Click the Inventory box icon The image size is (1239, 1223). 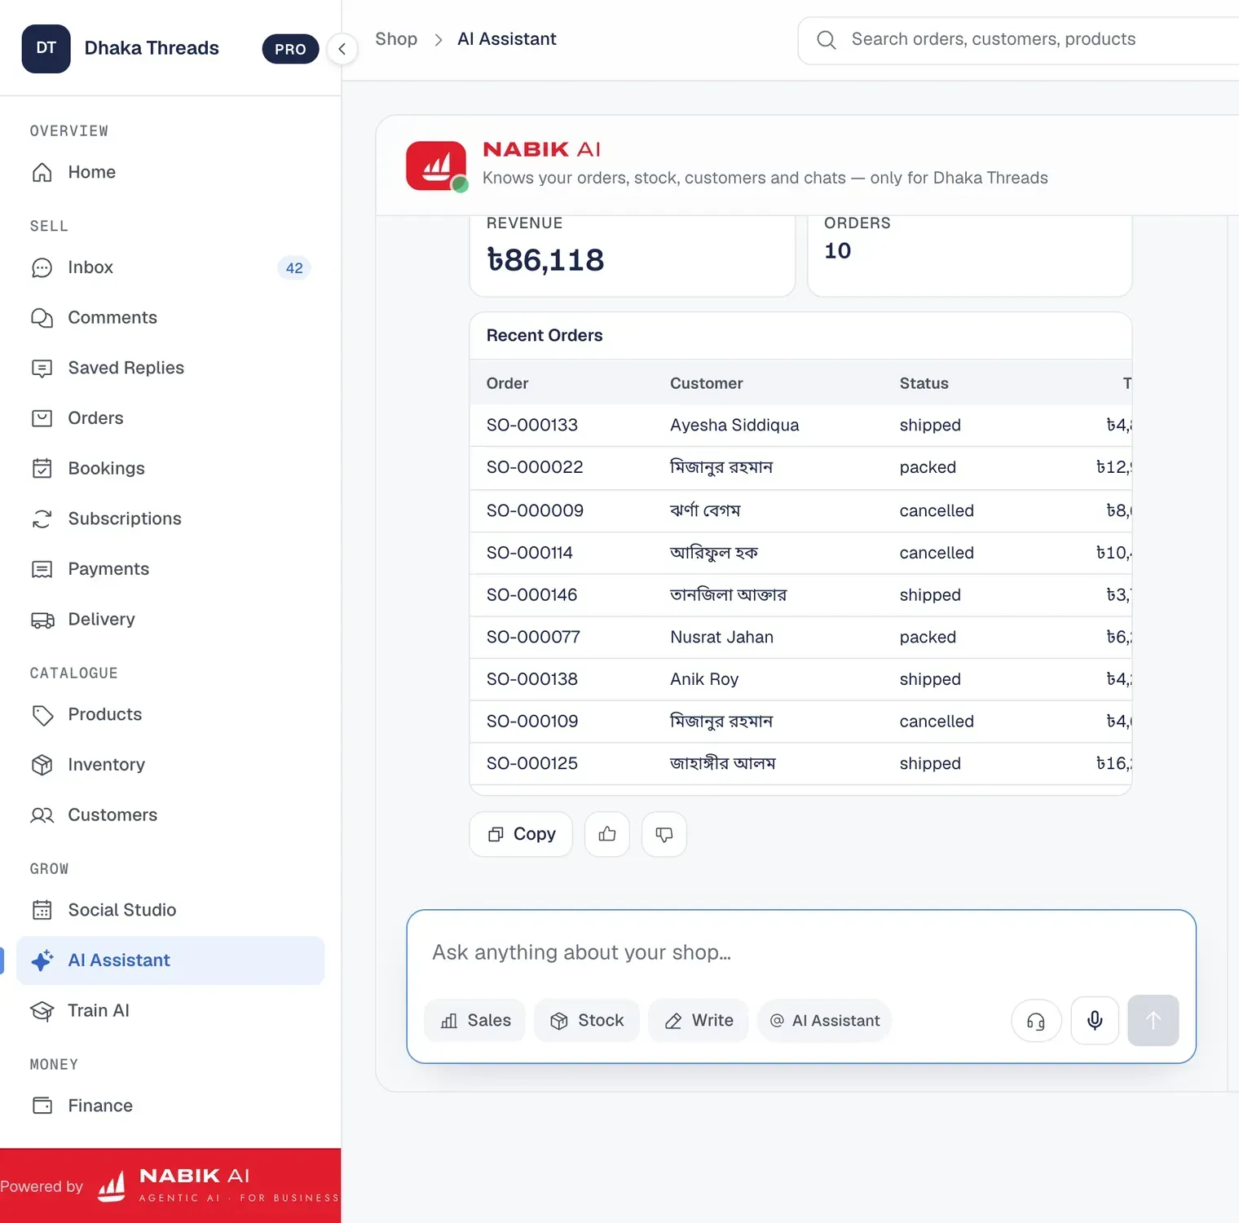42,765
